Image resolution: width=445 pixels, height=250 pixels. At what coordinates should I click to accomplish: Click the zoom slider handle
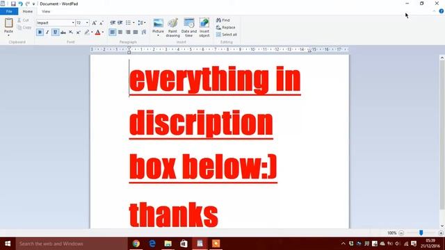point(421,233)
